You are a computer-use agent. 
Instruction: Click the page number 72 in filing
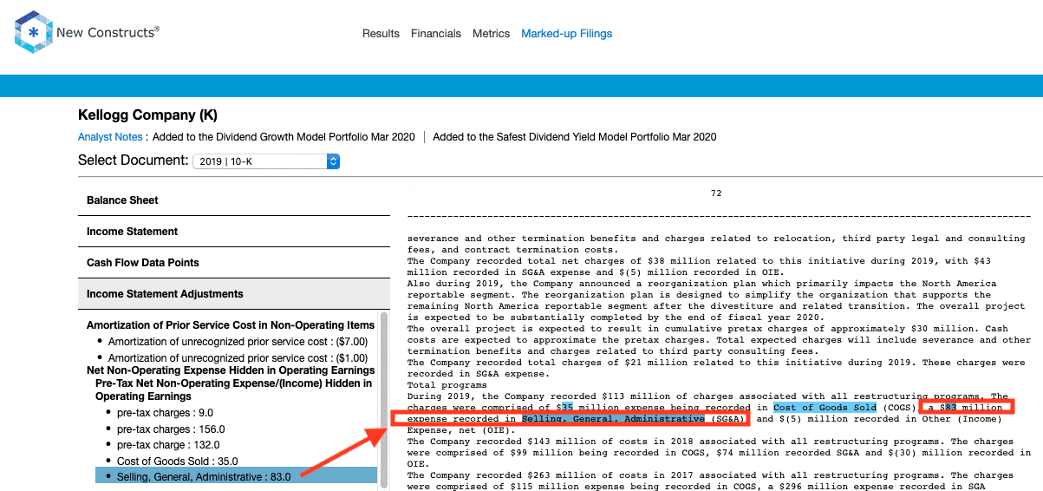point(716,193)
